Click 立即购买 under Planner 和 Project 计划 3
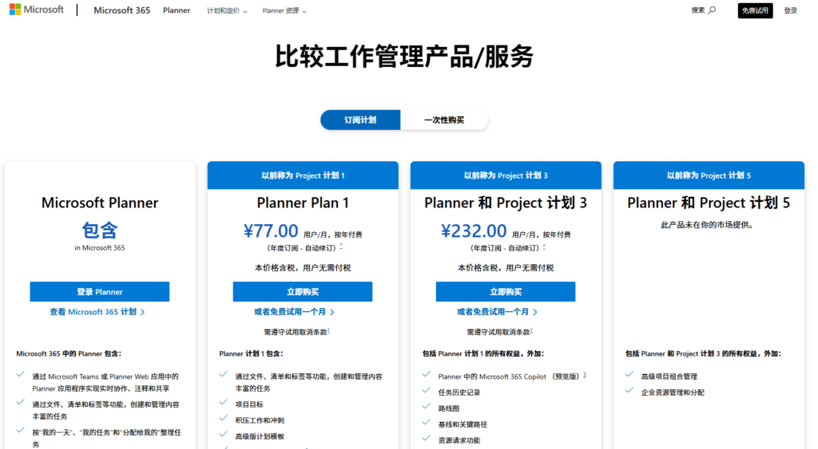Image resolution: width=818 pixels, height=449 pixels. [506, 292]
